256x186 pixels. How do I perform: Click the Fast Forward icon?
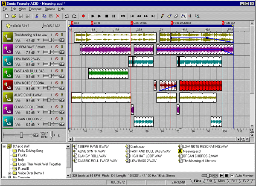click(146, 16)
